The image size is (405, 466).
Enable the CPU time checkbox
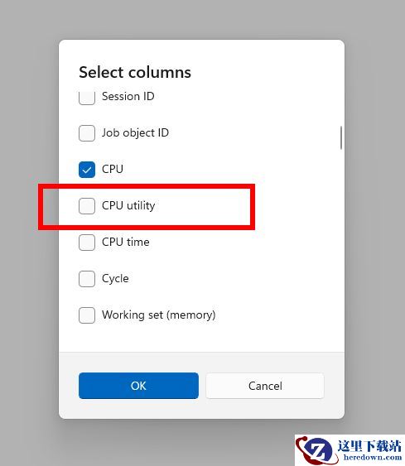[87, 243]
